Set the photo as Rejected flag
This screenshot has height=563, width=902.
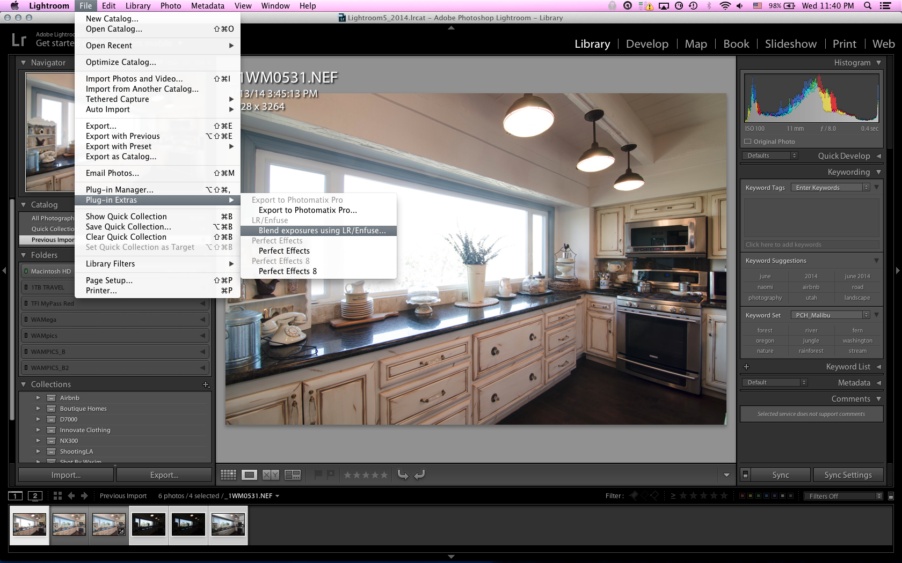coord(331,474)
